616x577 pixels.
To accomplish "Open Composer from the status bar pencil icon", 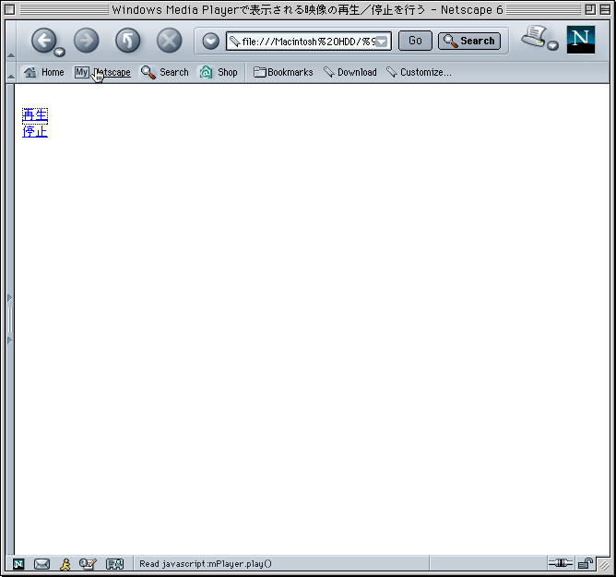I will coord(88,564).
